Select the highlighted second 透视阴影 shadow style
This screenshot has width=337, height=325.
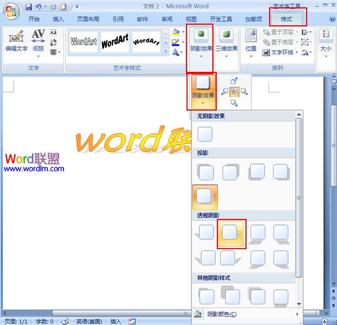tap(231, 234)
